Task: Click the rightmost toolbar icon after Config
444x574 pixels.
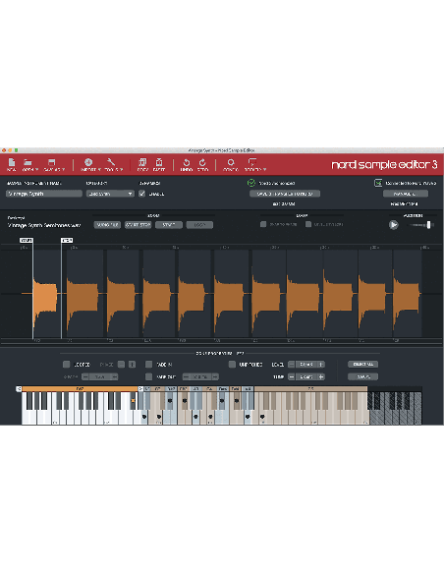Action: point(252,162)
